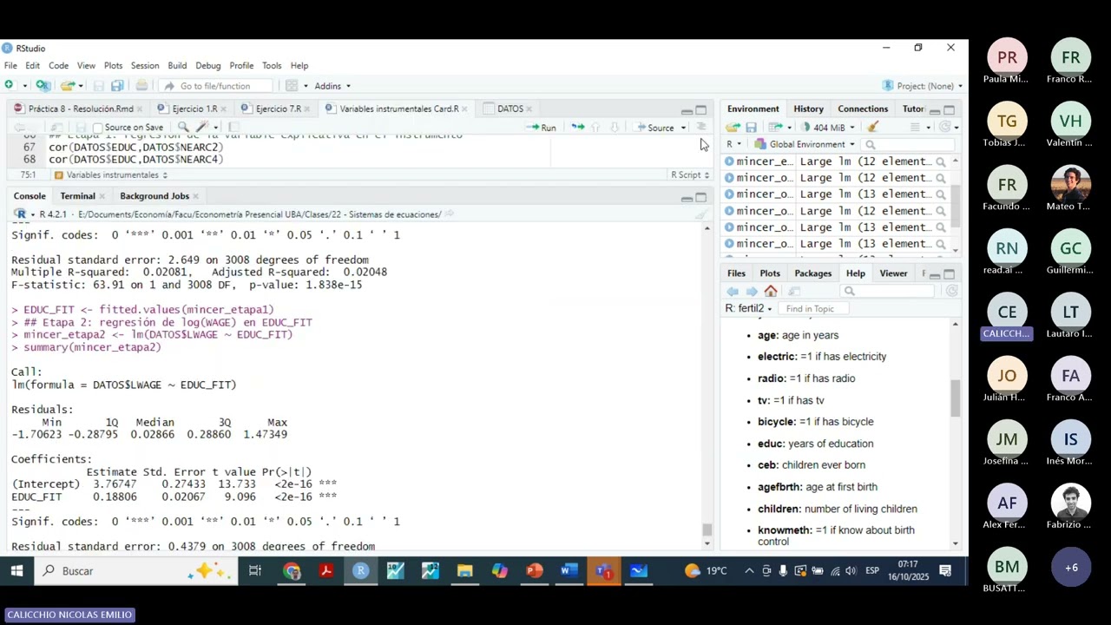Image resolution: width=1111 pixels, height=625 pixels.
Task: Re-run the previous code region
Action: coord(577,128)
